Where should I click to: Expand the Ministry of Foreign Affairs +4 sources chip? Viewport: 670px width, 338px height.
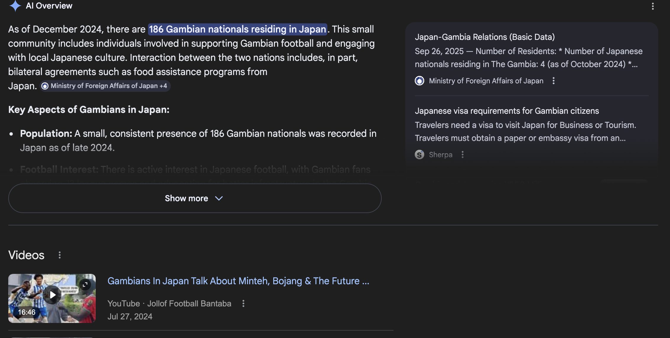(105, 86)
